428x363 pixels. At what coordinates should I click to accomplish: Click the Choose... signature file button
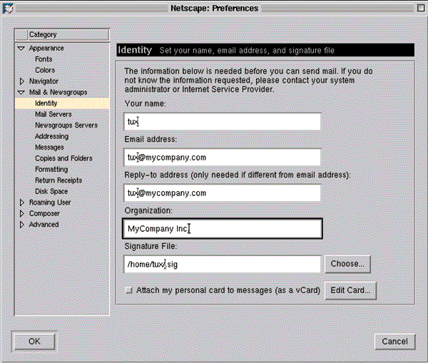click(x=347, y=264)
